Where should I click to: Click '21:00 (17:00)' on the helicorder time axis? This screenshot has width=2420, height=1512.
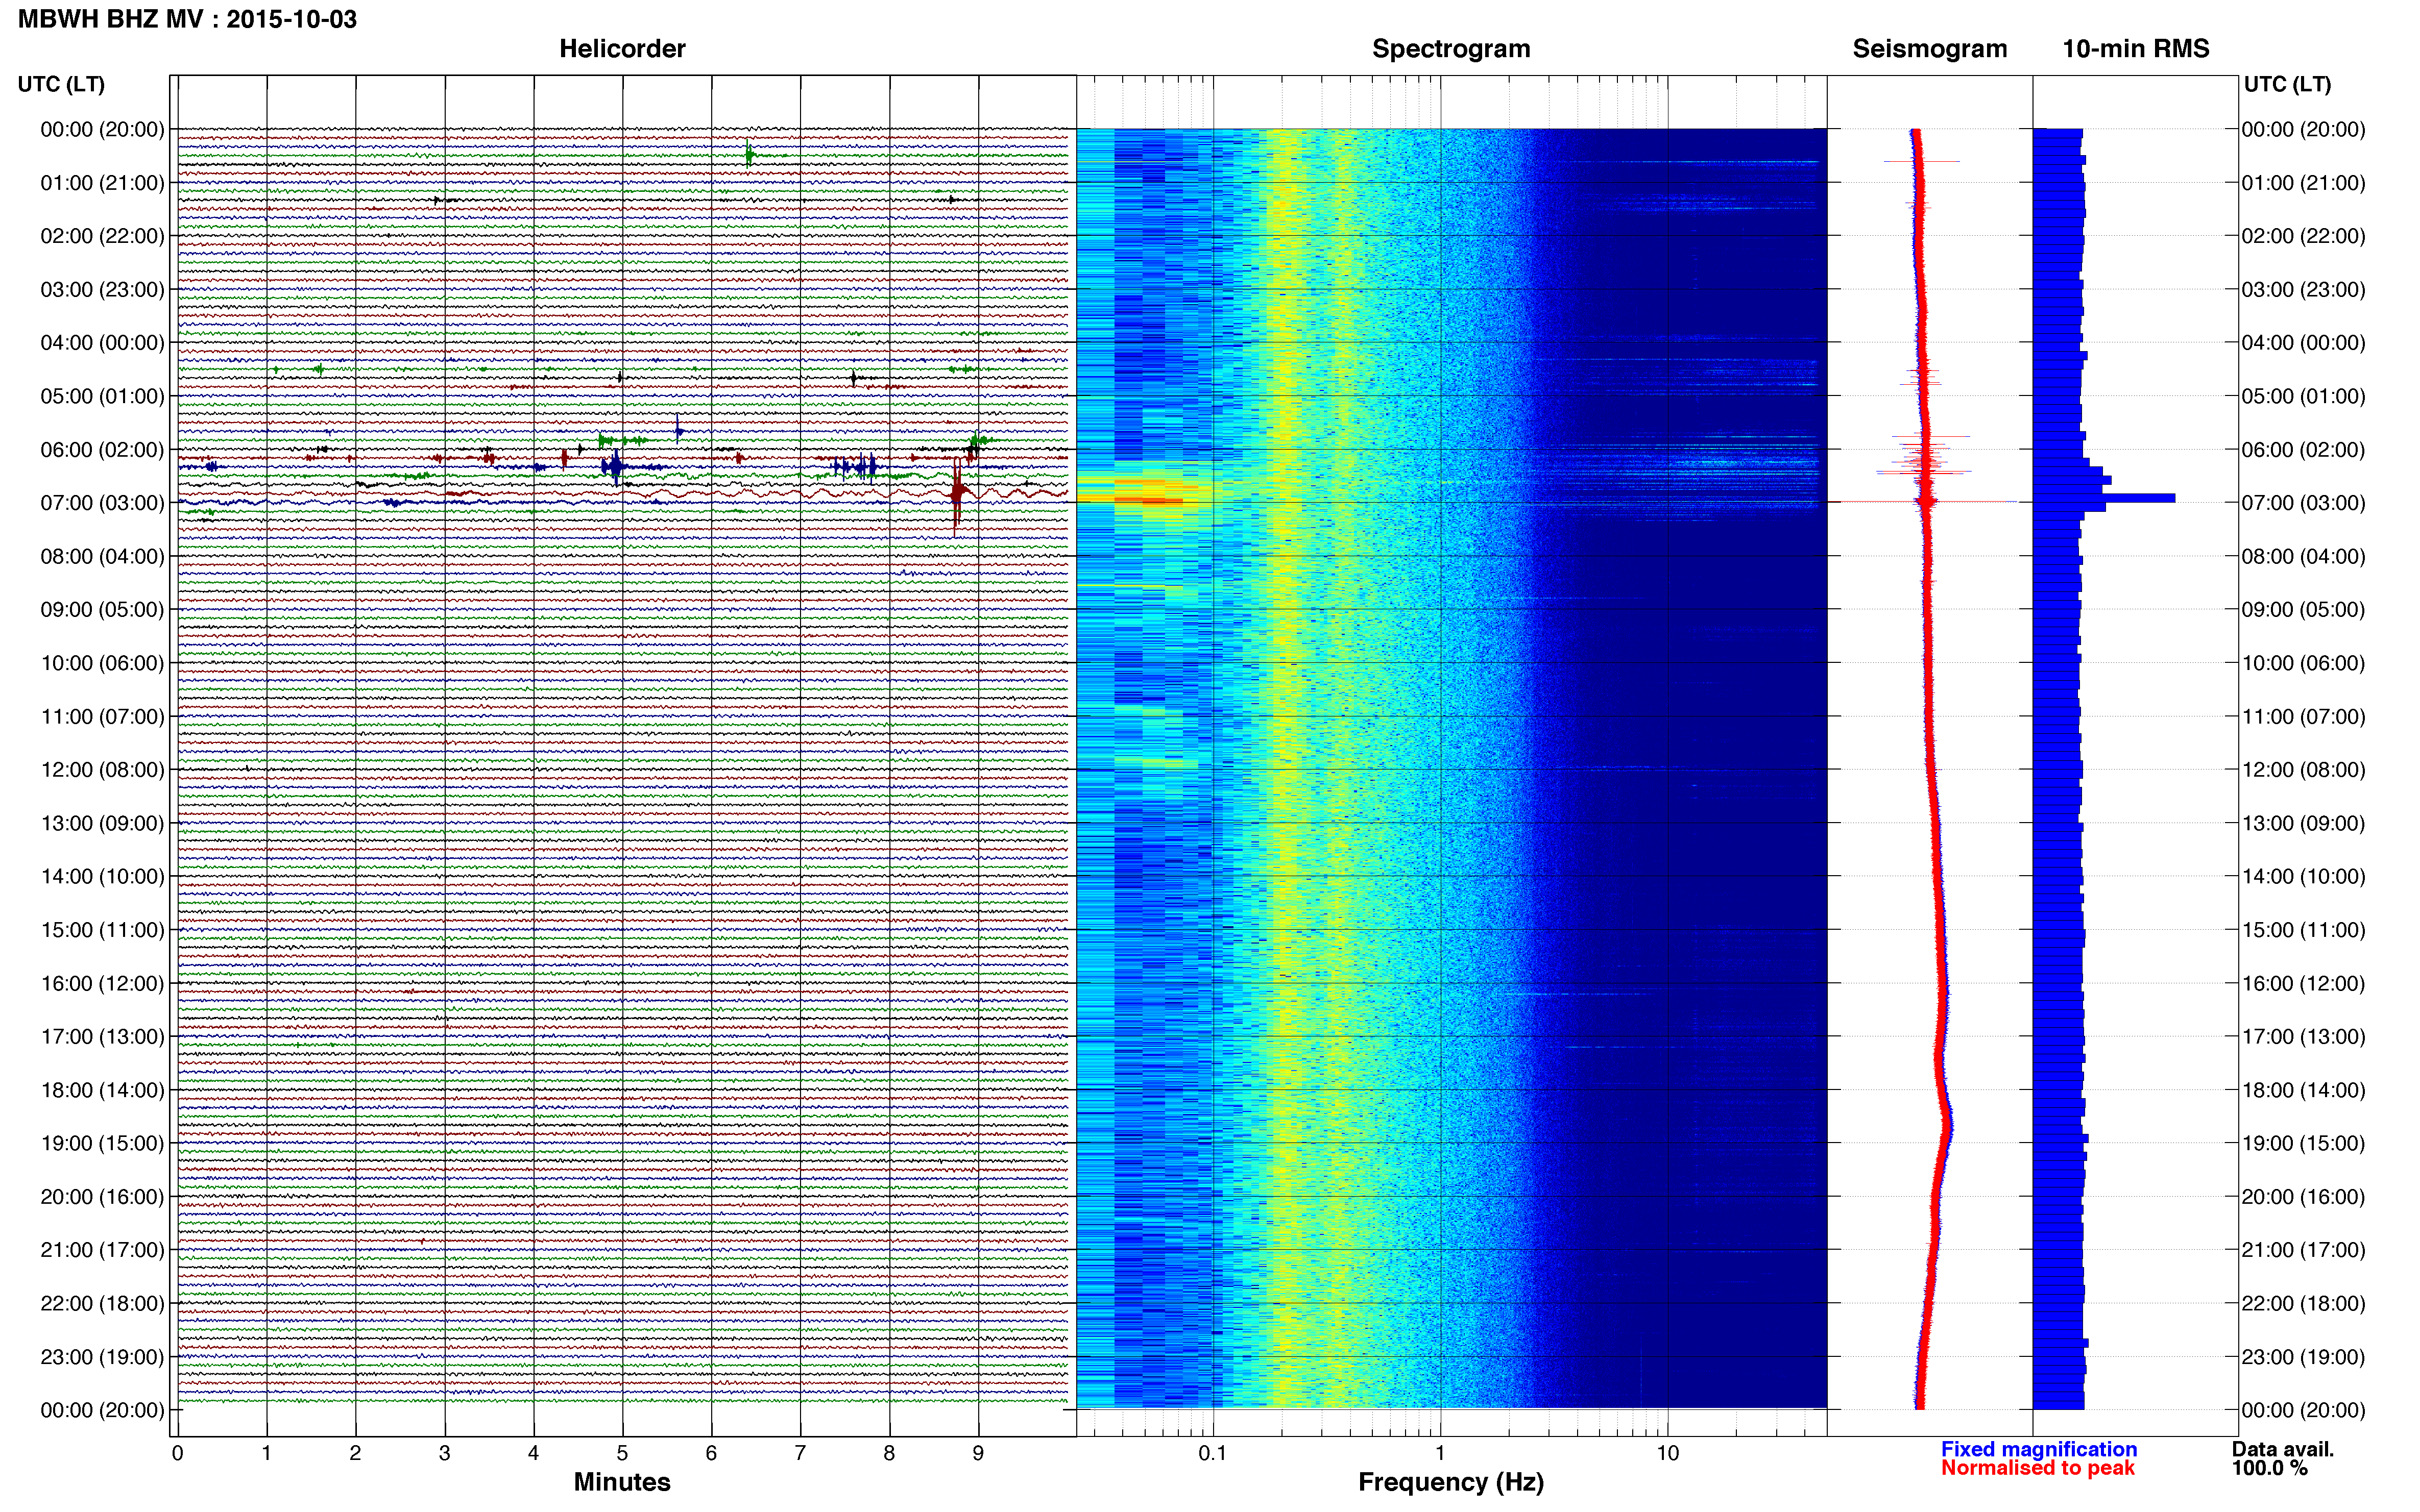coord(102,1250)
